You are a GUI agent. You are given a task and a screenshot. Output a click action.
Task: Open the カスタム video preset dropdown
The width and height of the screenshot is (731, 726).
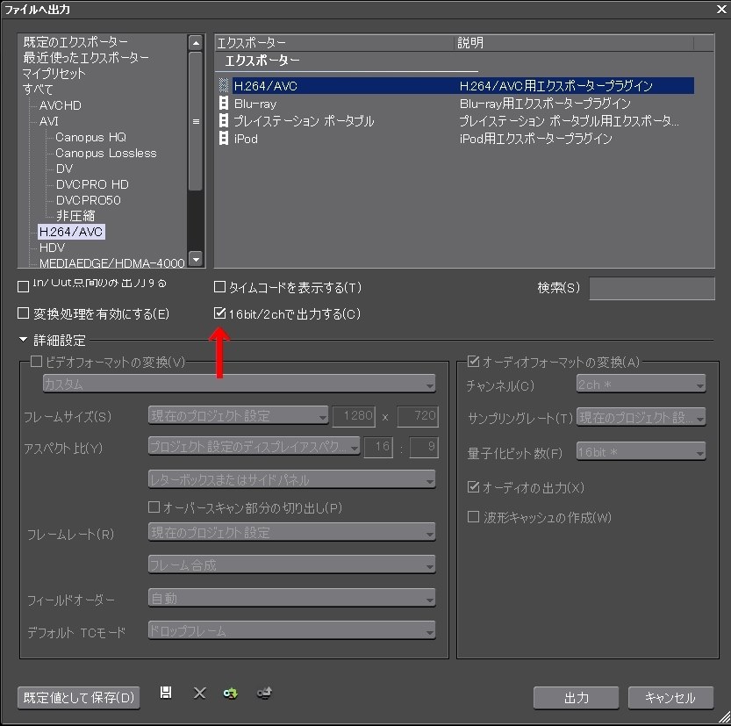[x=240, y=384]
